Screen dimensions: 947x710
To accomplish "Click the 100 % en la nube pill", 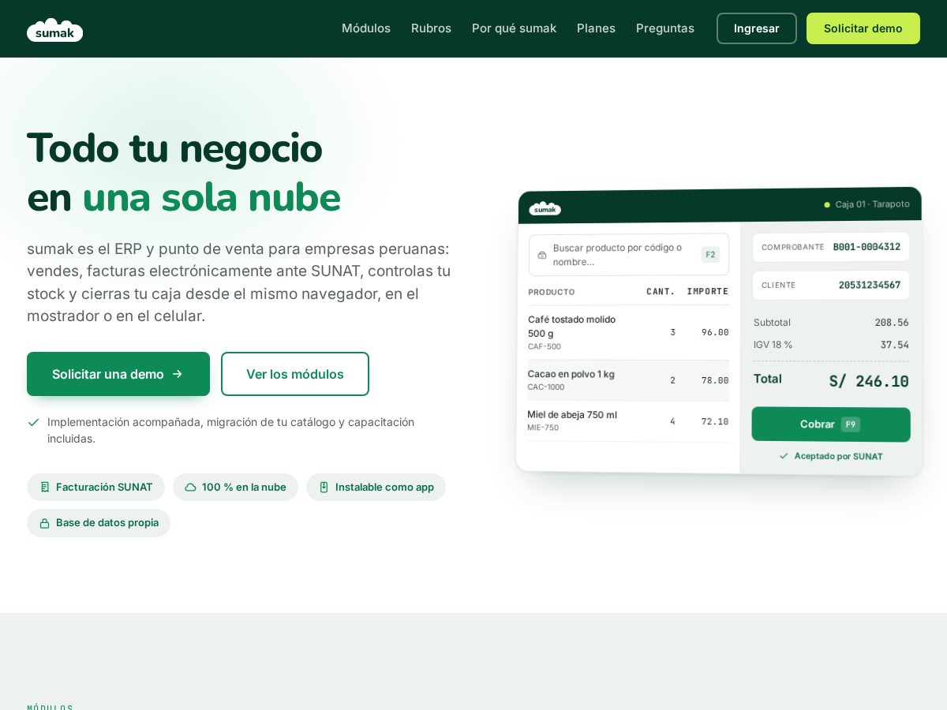I will pos(235,487).
